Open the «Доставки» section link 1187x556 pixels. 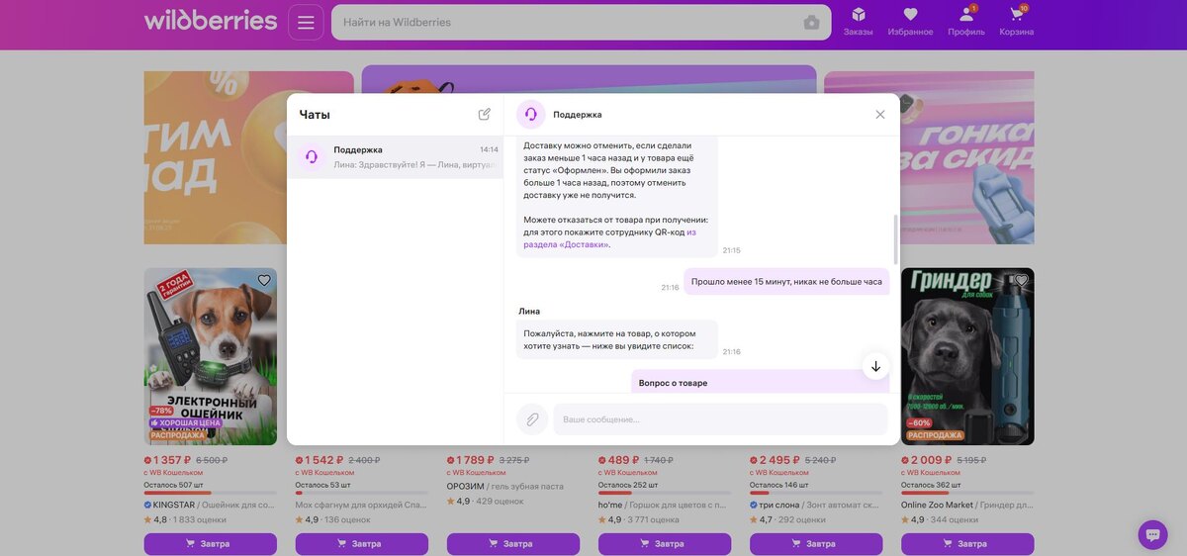coord(610,238)
